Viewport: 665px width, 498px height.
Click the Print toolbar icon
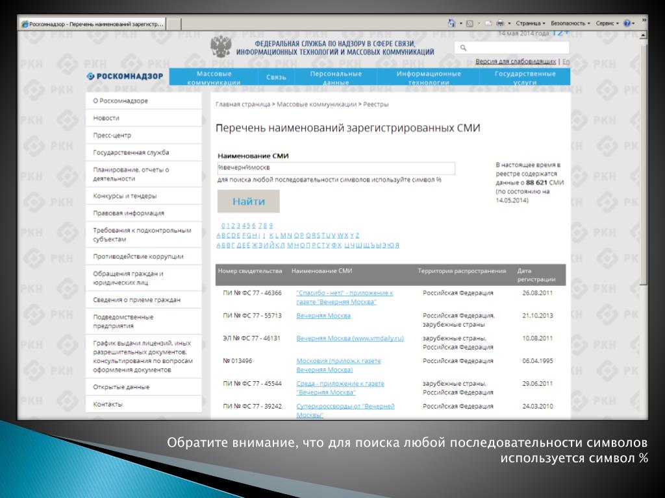click(x=501, y=23)
